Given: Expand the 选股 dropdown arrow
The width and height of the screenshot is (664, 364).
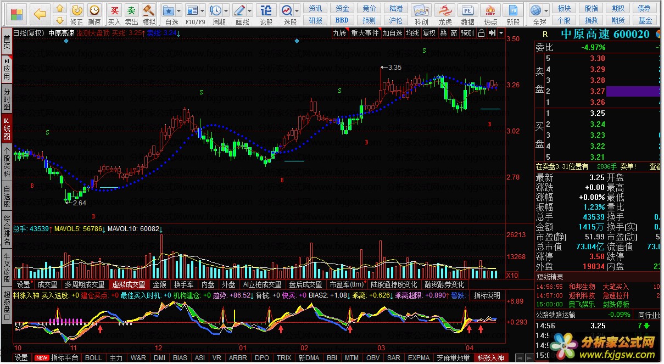Looking at the screenshot, I should click(x=298, y=10).
